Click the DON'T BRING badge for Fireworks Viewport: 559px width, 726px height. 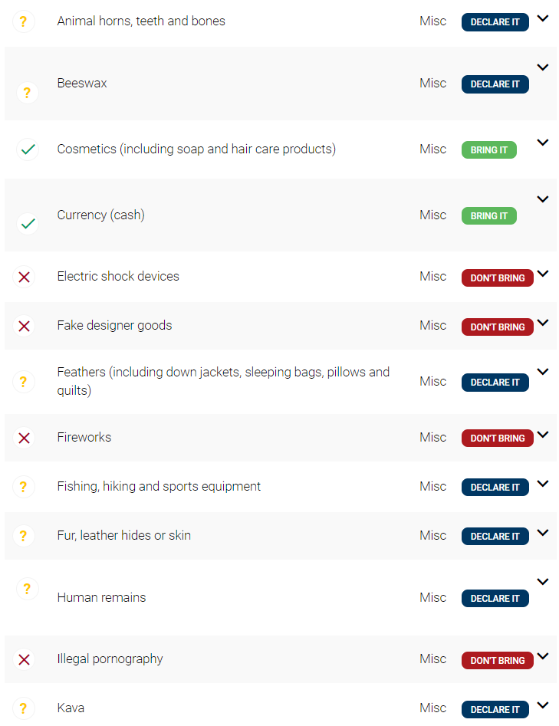(498, 438)
